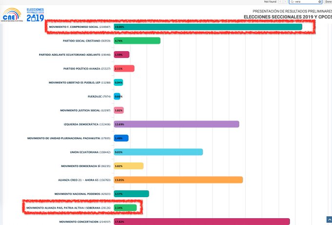Click the blue Pachakutik bar
The image size is (332, 225).
[121, 138]
